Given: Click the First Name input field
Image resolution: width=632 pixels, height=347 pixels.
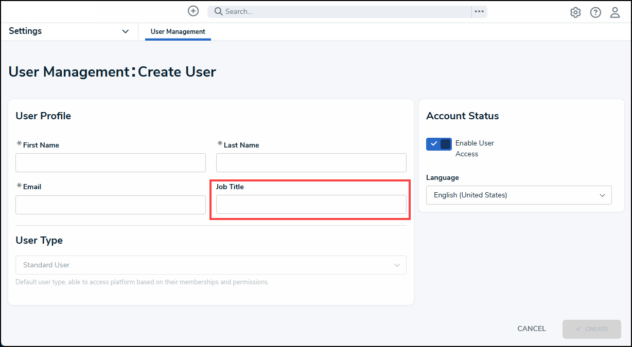Looking at the screenshot, I should coord(111,162).
